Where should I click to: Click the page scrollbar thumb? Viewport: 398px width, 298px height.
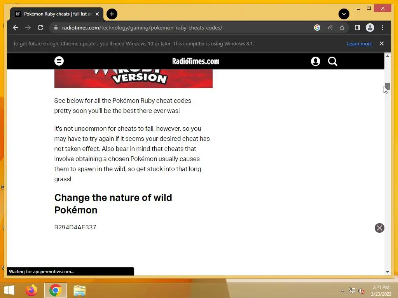pyautogui.click(x=388, y=86)
